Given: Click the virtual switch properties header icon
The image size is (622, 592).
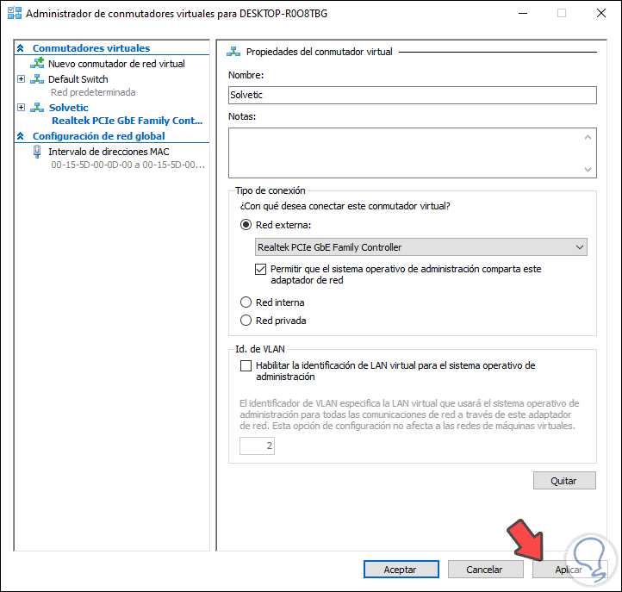Looking at the screenshot, I should tap(232, 52).
